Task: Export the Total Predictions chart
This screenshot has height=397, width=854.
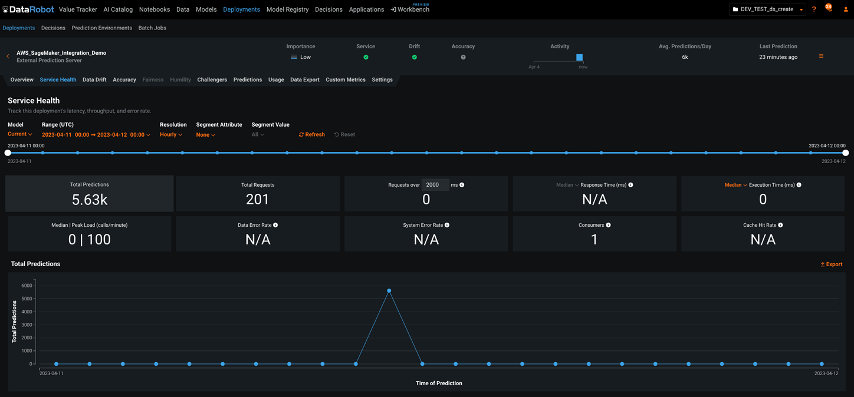Action: coord(831,264)
